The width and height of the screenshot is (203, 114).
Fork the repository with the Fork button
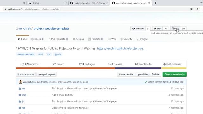click(175, 29)
